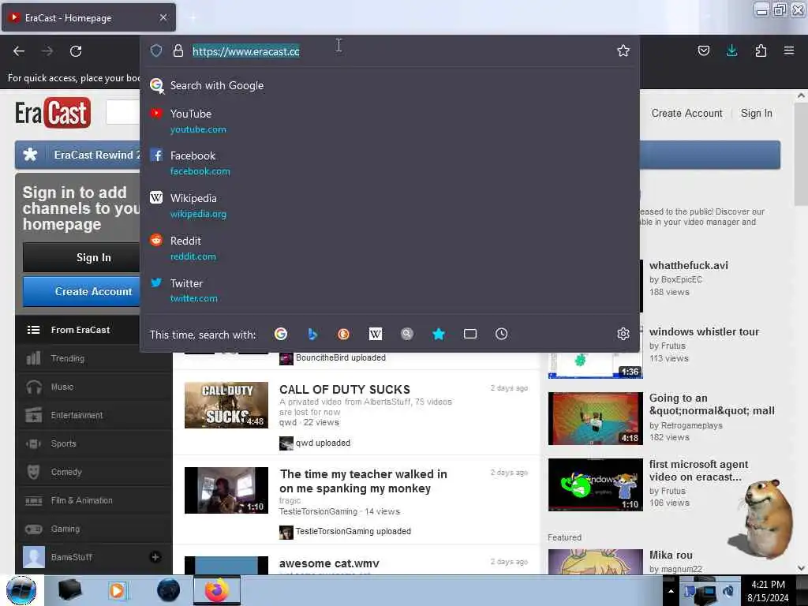Open Sports sidebar category
The height and width of the screenshot is (606, 808).
pyautogui.click(x=94, y=443)
